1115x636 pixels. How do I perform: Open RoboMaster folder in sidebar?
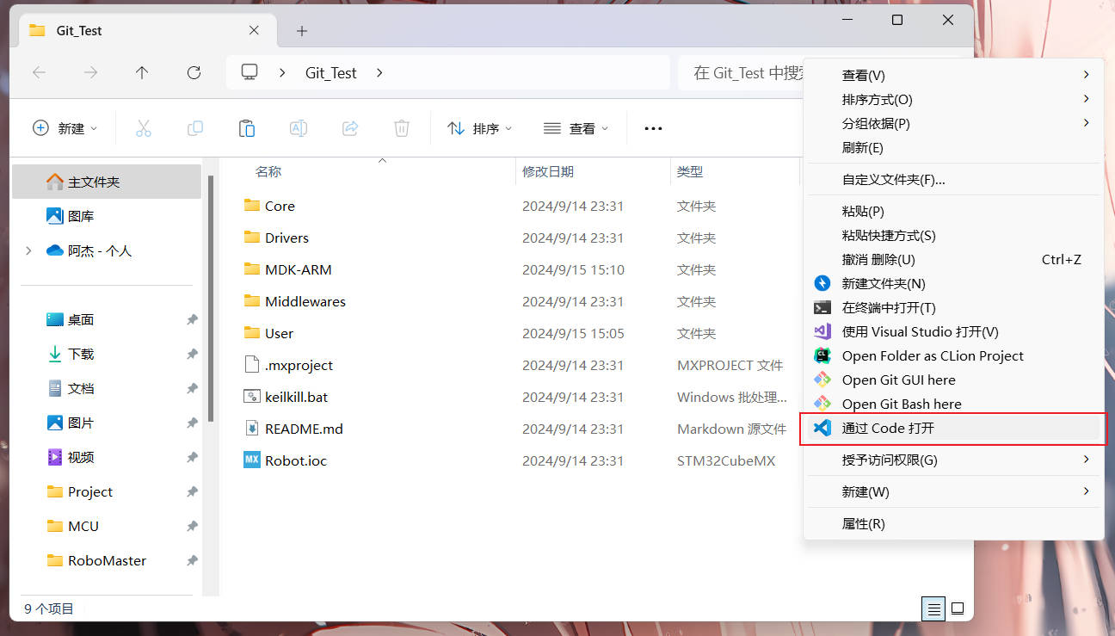pos(107,560)
